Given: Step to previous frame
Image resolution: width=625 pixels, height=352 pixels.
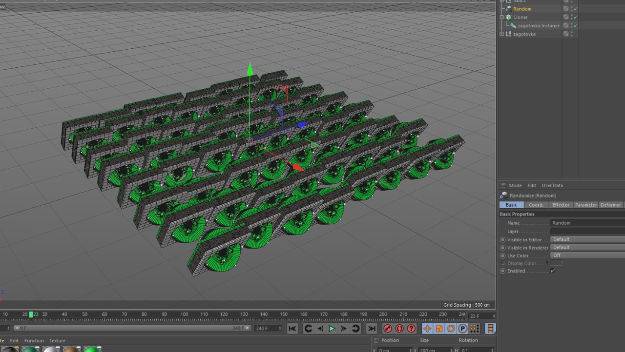Looking at the screenshot, I should click(x=320, y=329).
